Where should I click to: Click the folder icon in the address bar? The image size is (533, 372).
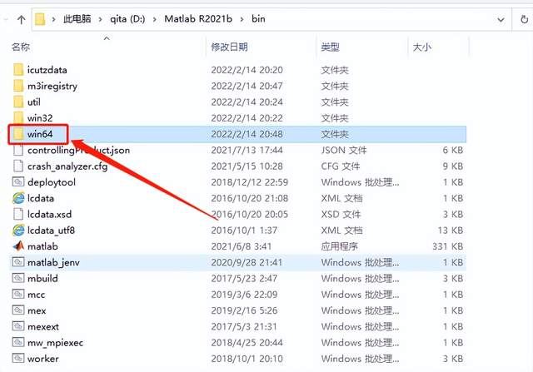coord(40,19)
